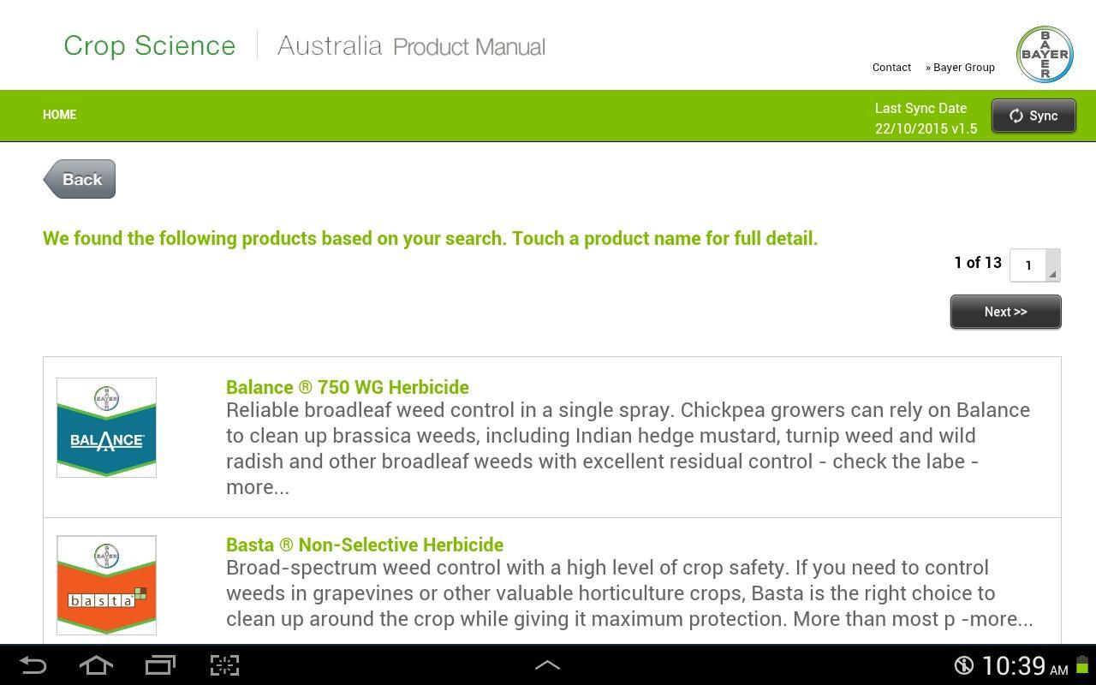The width and height of the screenshot is (1096, 685).
Task: Visit the Bayer Group link
Action: point(961,67)
